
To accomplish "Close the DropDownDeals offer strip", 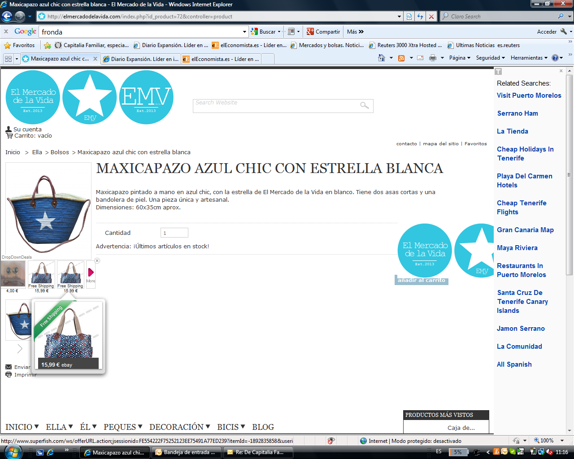I will point(97,260).
